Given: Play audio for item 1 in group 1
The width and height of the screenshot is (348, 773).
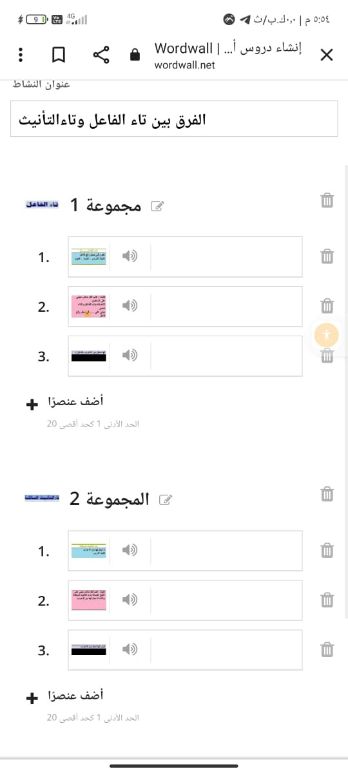Looking at the screenshot, I should [x=130, y=256].
